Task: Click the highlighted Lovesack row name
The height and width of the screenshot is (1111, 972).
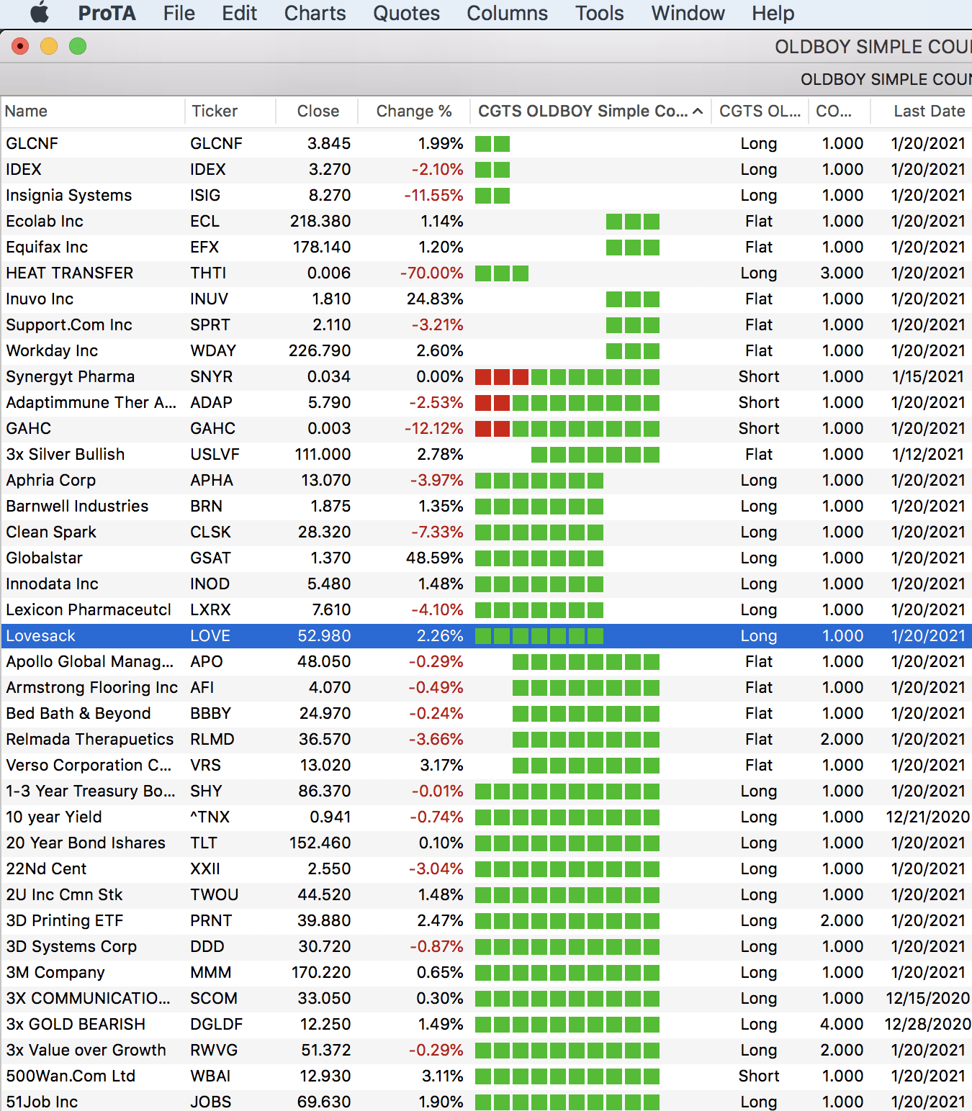Action: (x=41, y=635)
